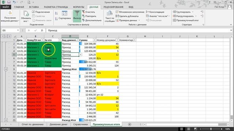Show outline level 3
This screenshot has height=131, width=234.
coord(9,36)
